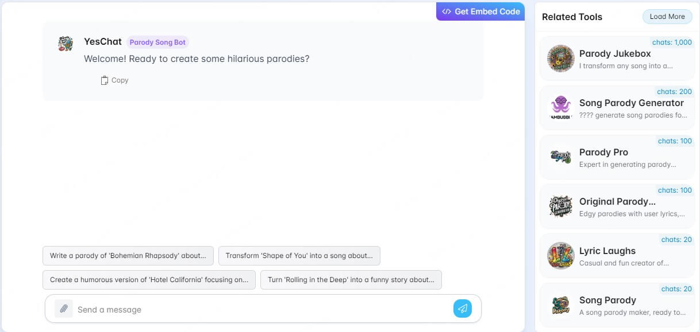Copy the welcome message

[114, 80]
